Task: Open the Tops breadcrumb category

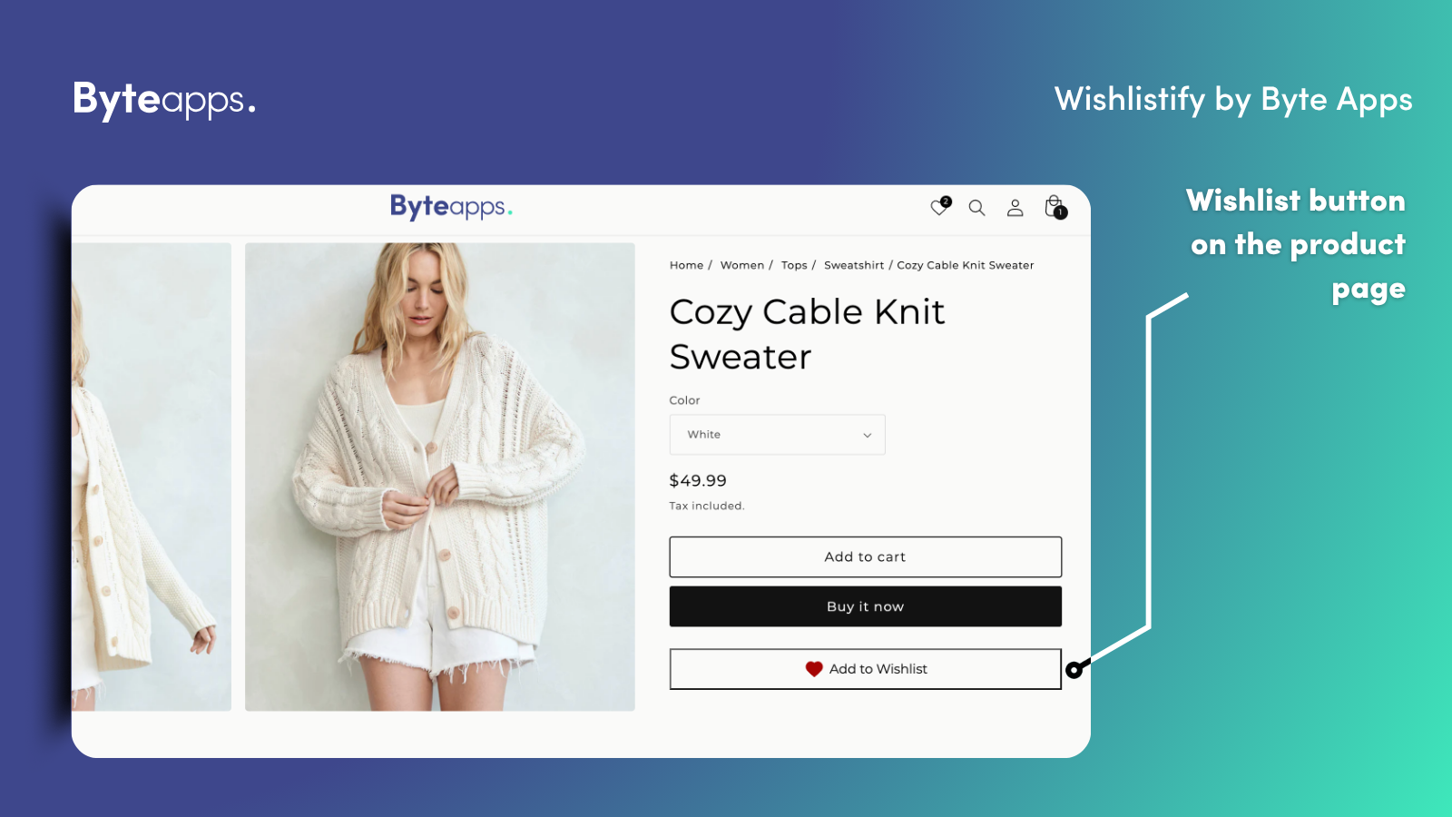Action: pos(794,265)
